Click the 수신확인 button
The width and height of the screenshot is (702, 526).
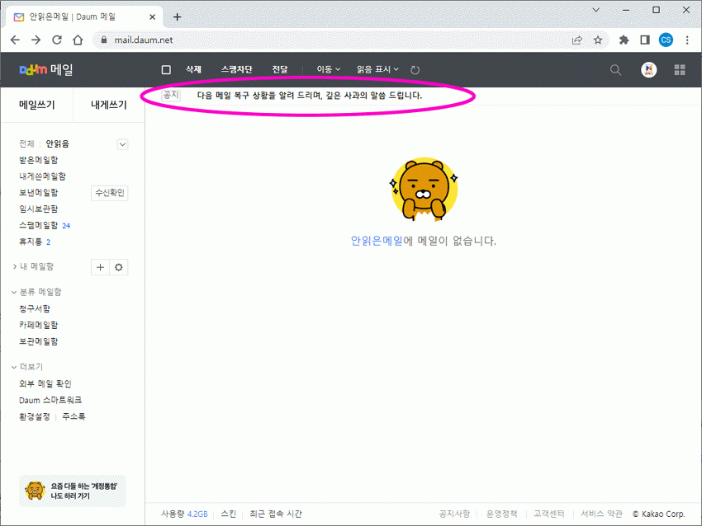click(110, 193)
